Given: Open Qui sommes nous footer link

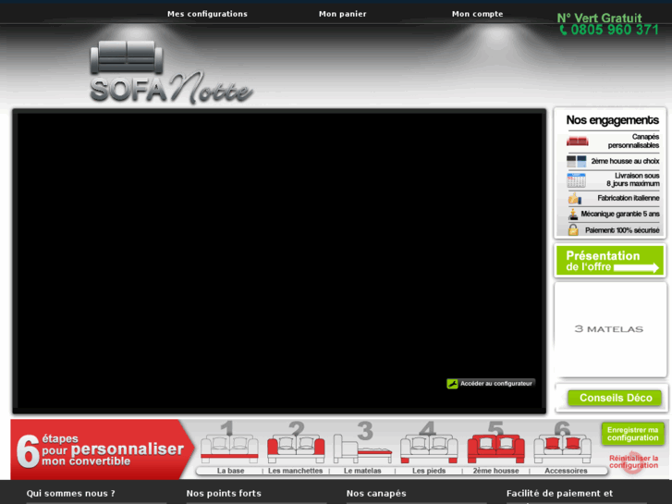Looking at the screenshot, I should coord(71,493).
